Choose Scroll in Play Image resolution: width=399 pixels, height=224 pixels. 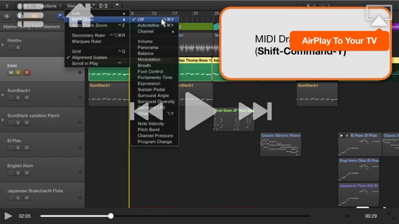tap(97, 64)
